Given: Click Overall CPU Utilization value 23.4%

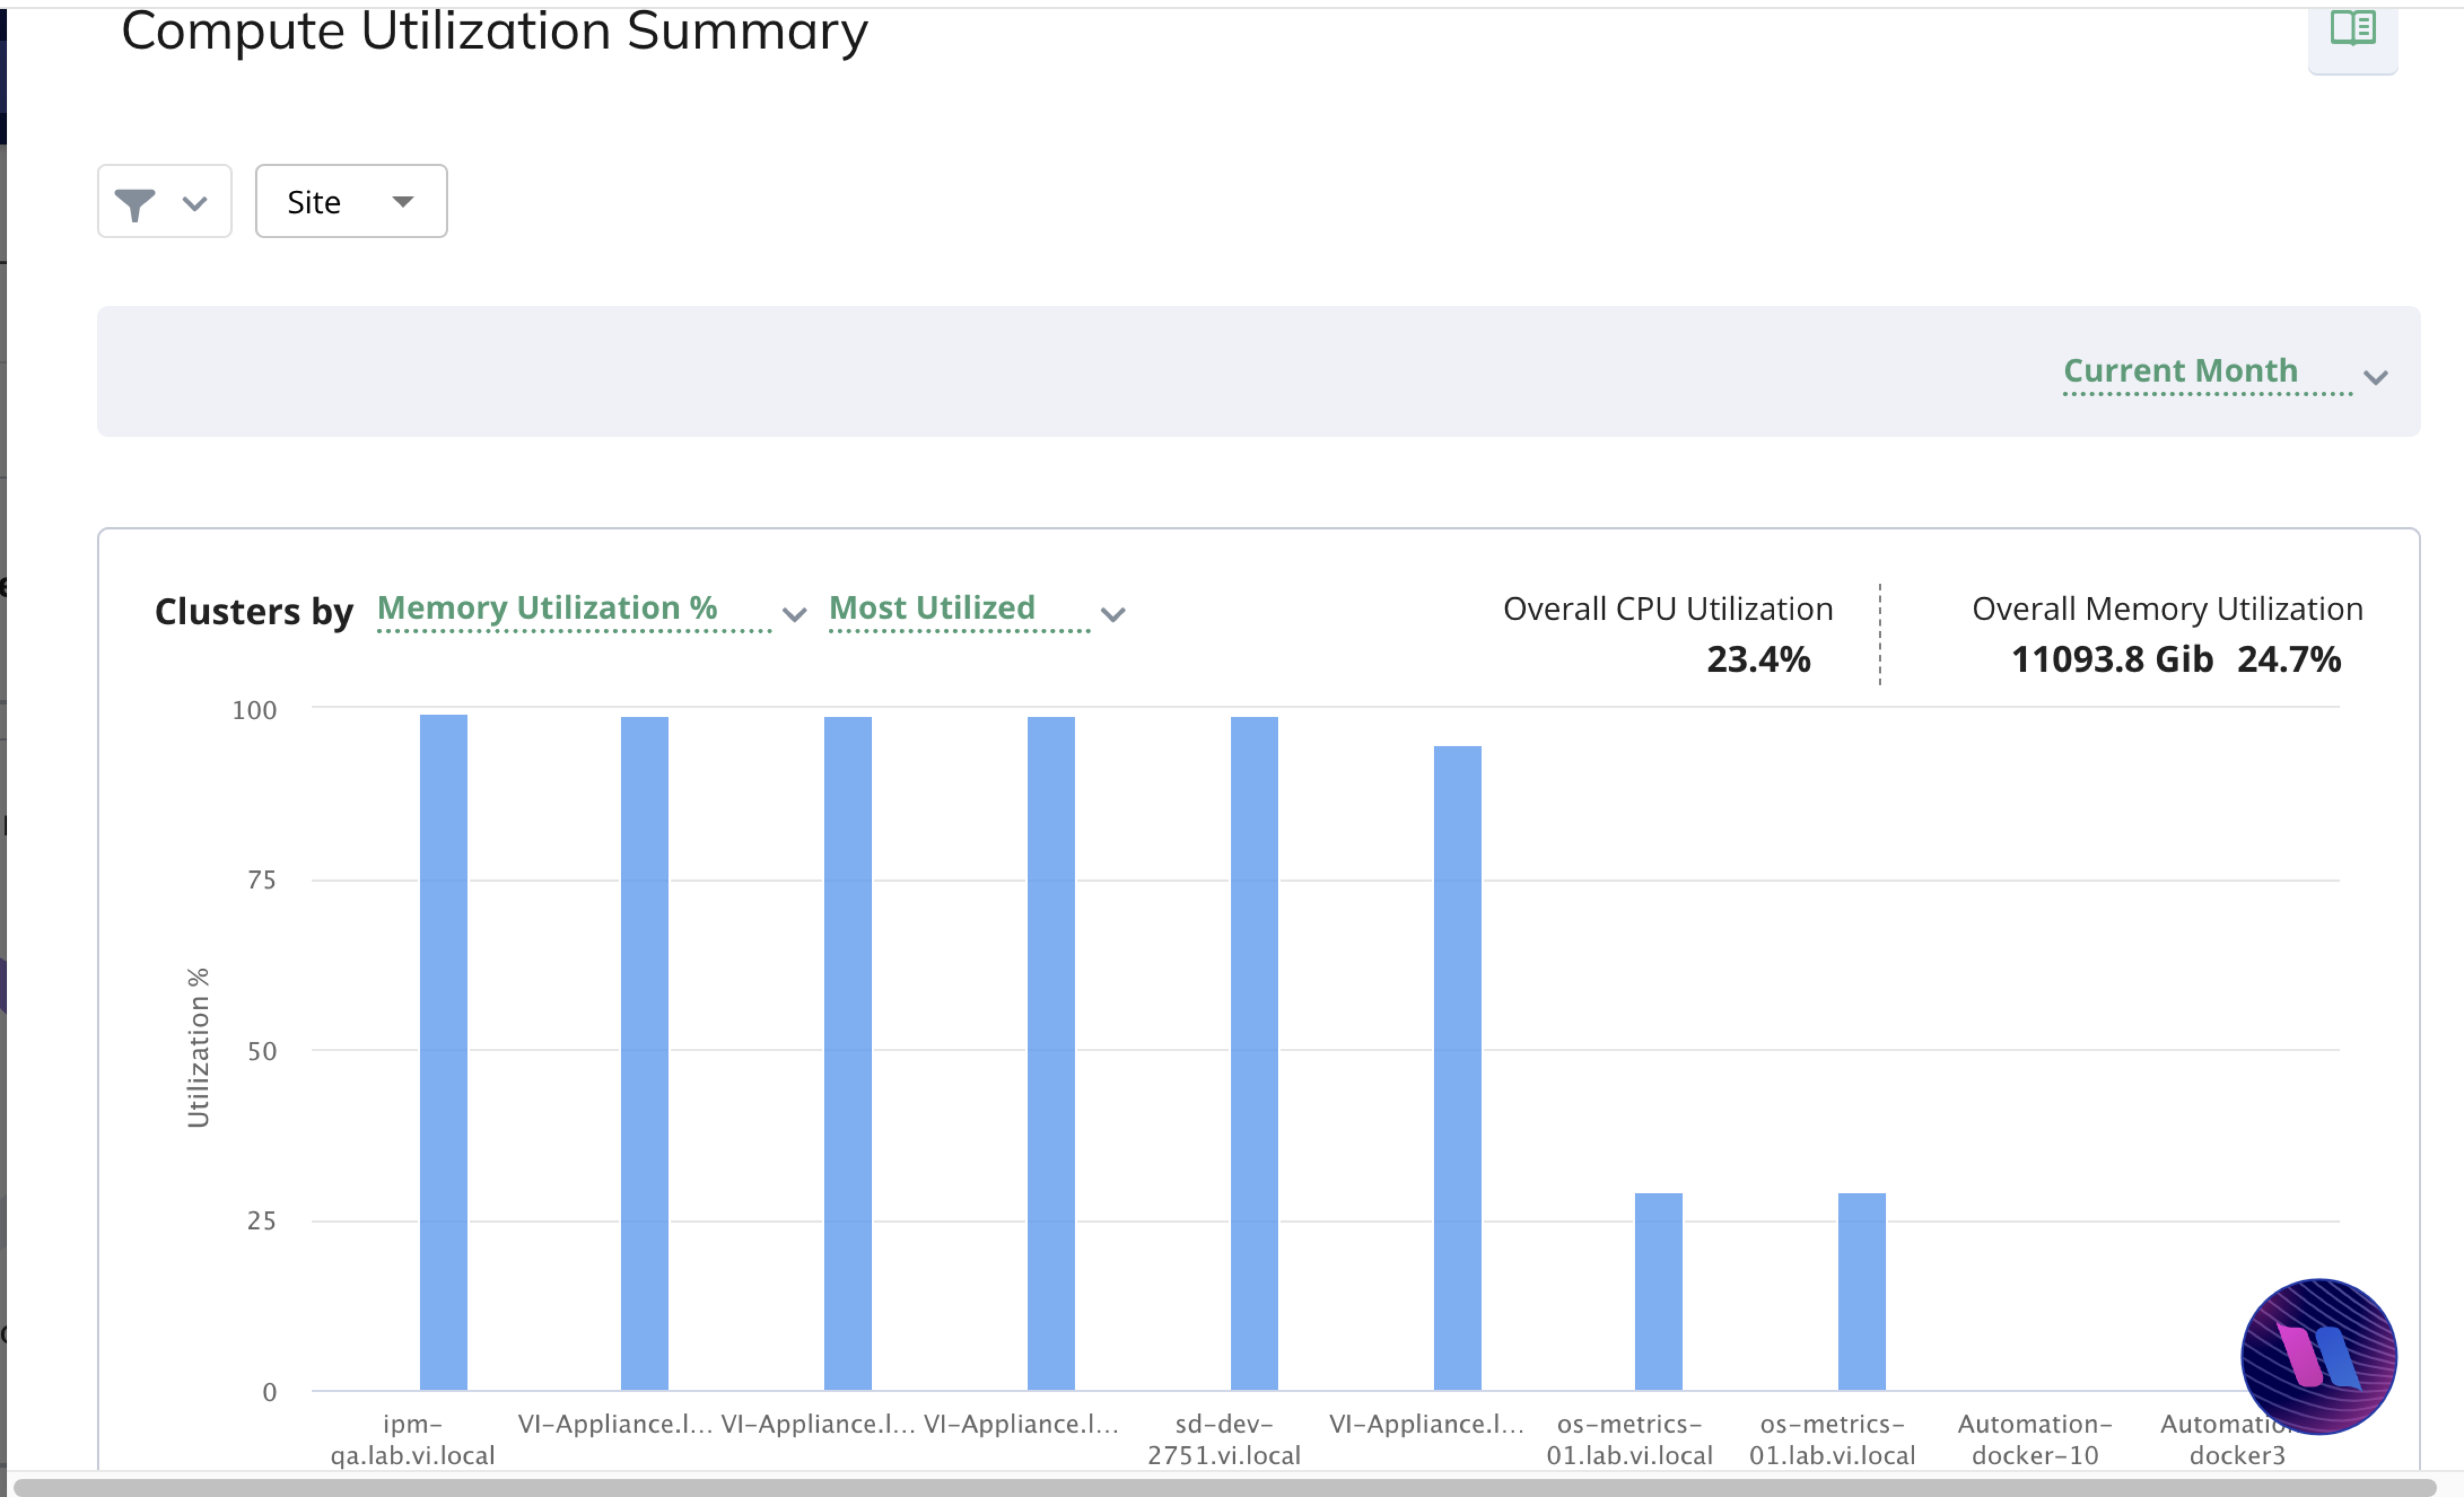Looking at the screenshot, I should tap(1758, 659).
